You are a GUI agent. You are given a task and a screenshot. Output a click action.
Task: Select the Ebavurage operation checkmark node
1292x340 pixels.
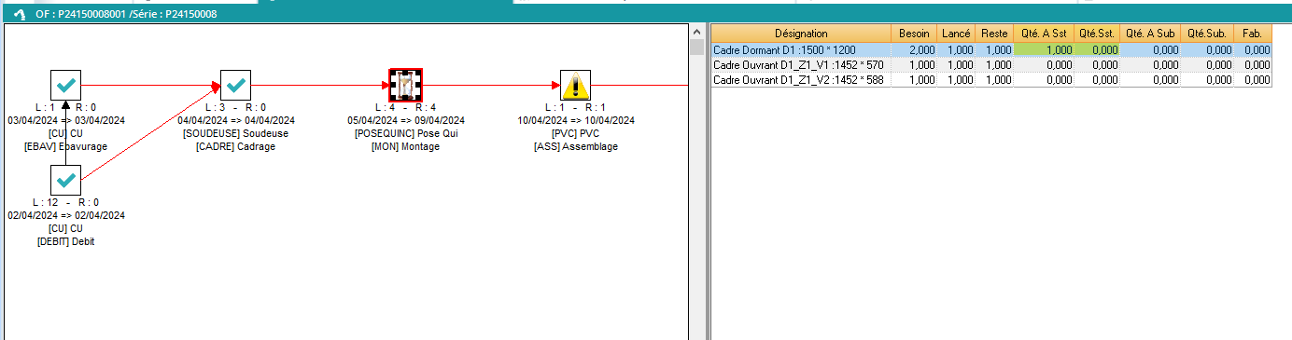point(65,85)
